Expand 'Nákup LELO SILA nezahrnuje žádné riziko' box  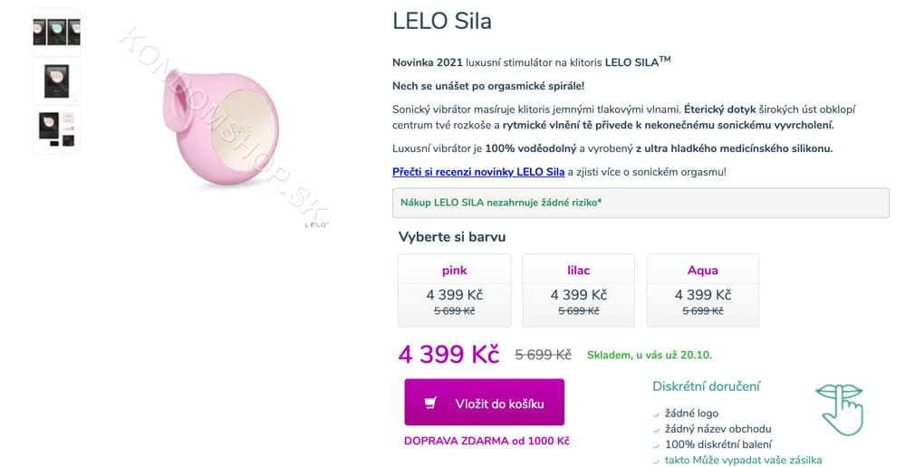(641, 203)
